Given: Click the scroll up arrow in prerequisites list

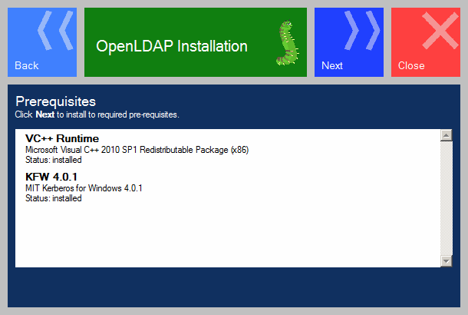Looking at the screenshot, I should pos(447,135).
